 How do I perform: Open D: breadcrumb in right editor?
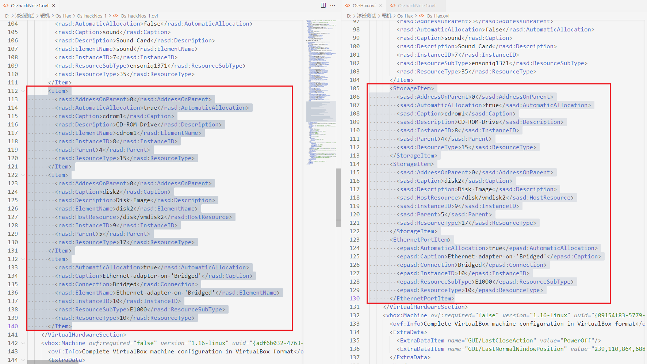point(349,16)
